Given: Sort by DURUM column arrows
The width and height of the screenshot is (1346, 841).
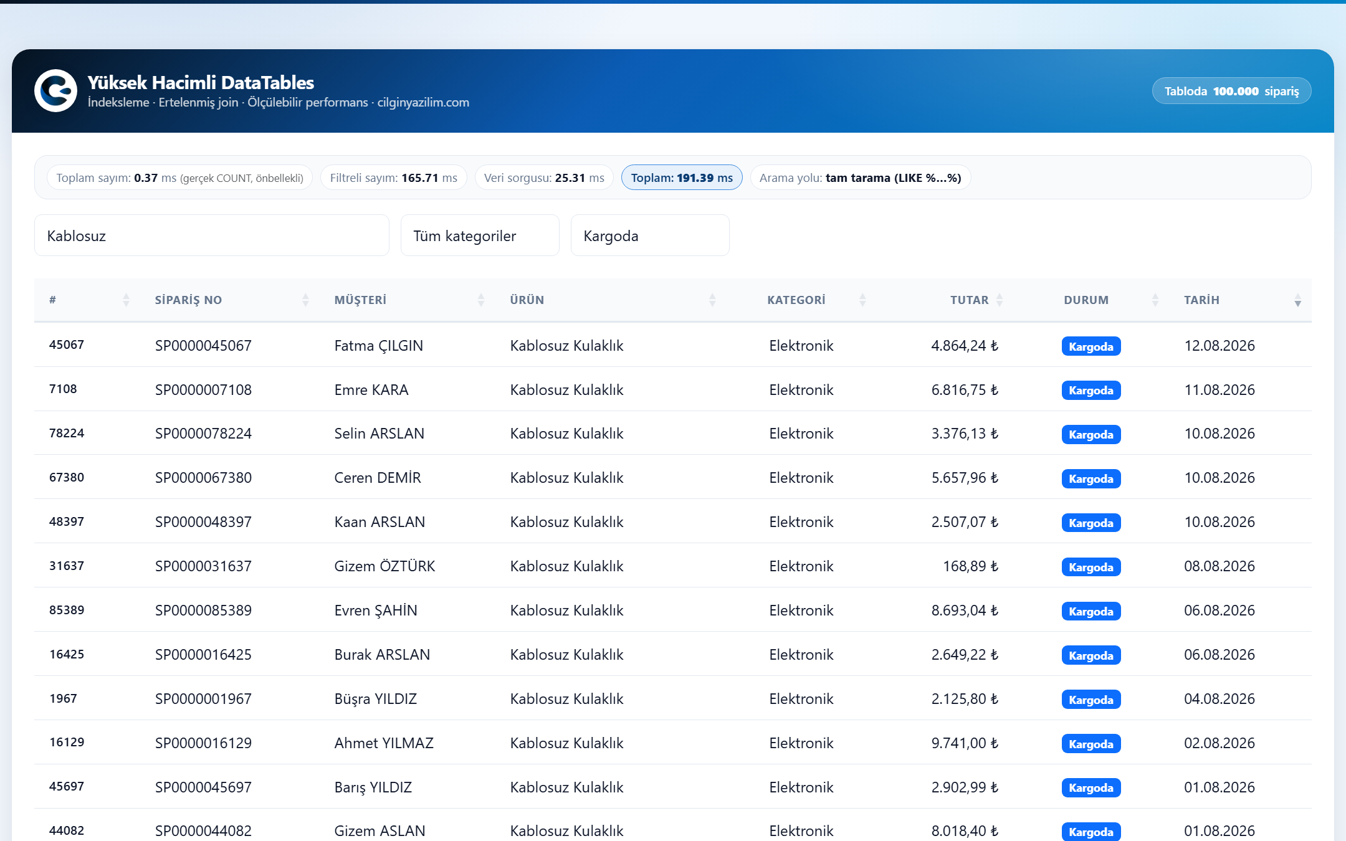Looking at the screenshot, I should (x=1155, y=300).
